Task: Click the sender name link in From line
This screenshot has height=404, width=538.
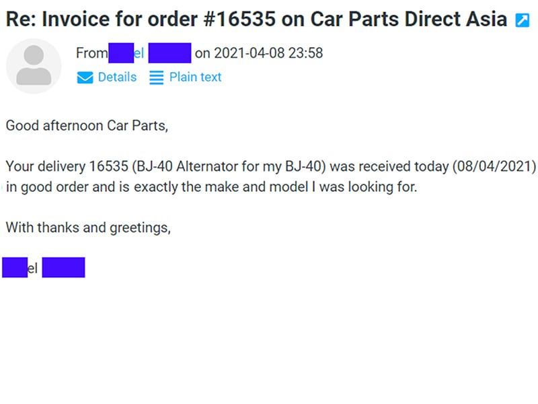Action: [150, 53]
